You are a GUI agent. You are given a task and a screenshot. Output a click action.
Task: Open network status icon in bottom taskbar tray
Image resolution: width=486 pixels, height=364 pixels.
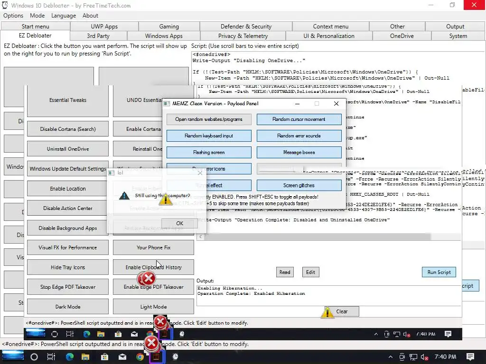413,357
